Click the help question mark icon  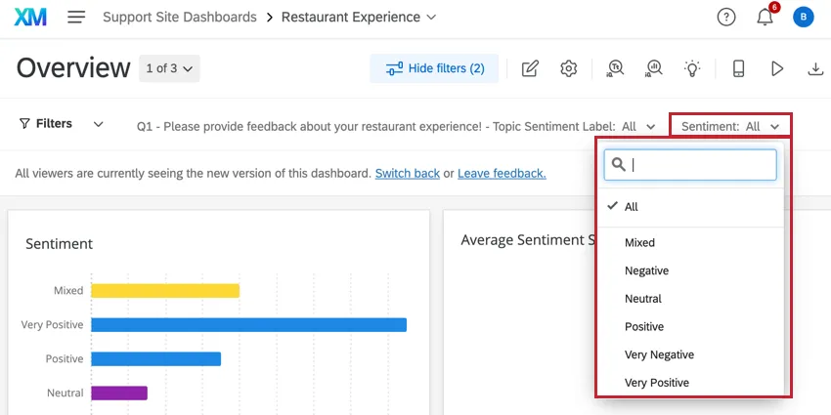726,18
